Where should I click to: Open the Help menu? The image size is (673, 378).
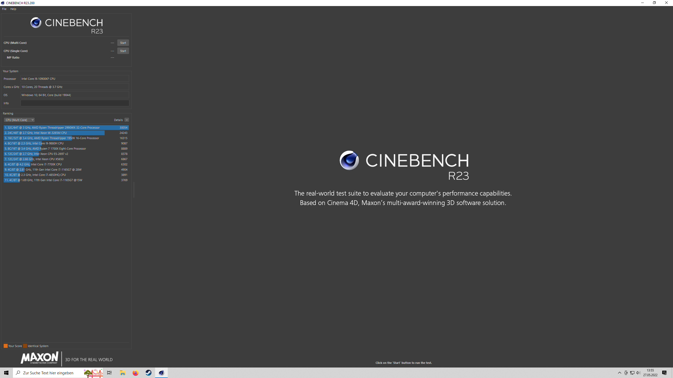pyautogui.click(x=13, y=9)
